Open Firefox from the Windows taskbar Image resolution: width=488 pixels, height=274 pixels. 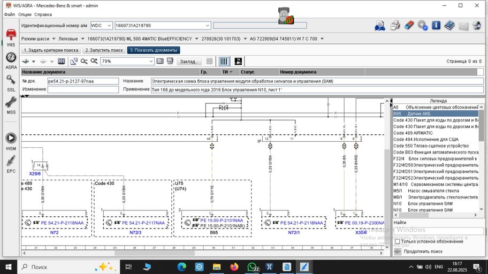coord(234,267)
